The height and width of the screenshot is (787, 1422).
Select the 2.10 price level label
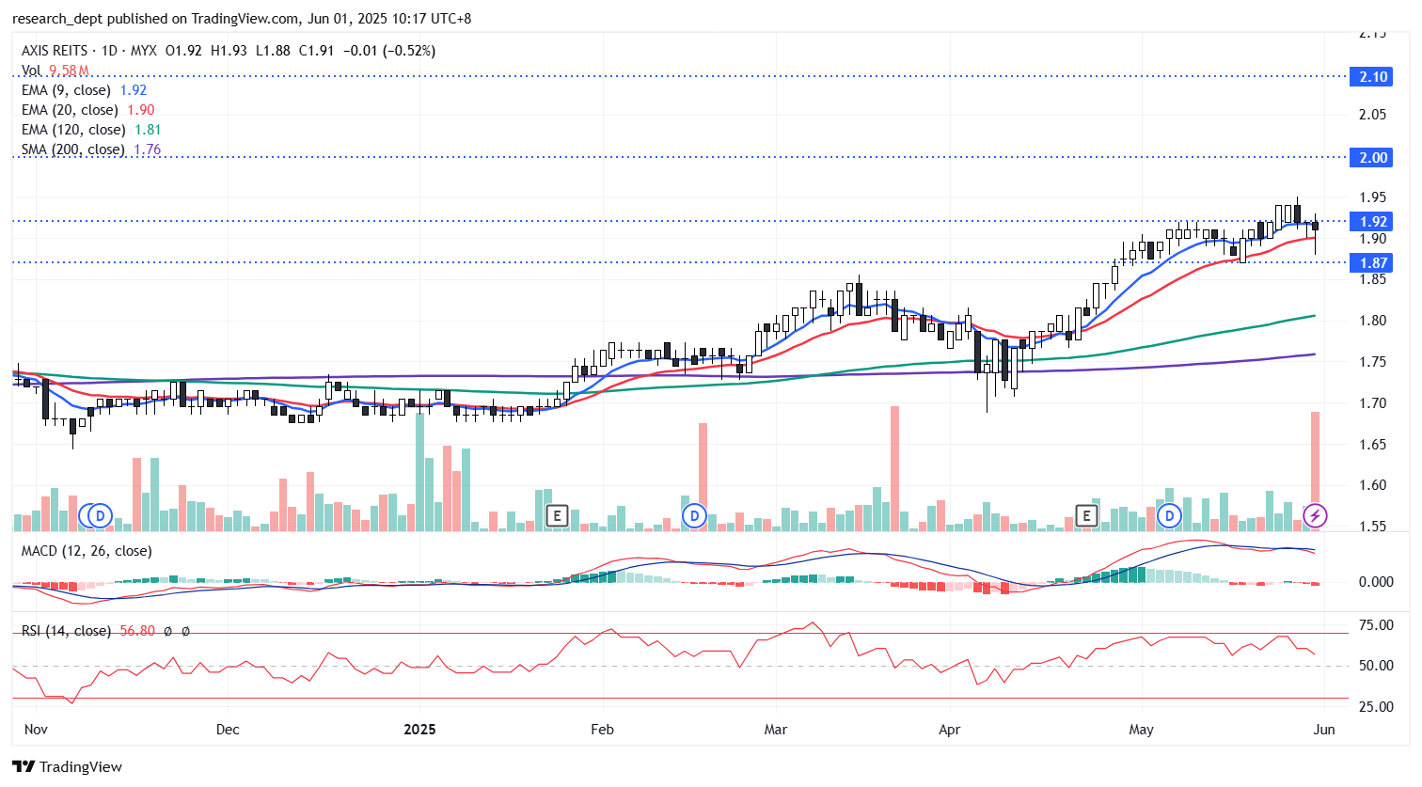[1373, 77]
